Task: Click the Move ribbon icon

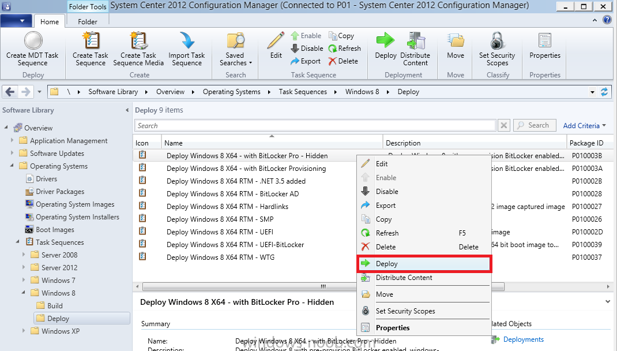Action: (x=456, y=45)
